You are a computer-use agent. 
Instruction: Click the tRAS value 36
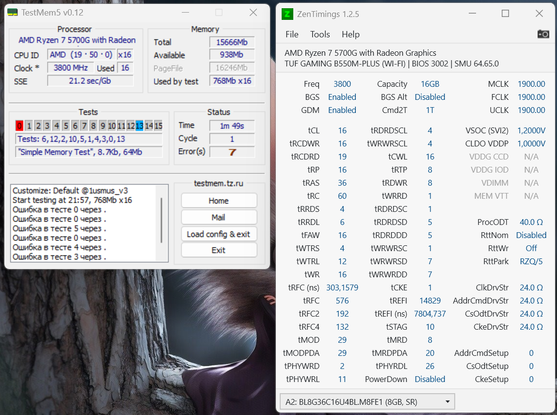(342, 183)
